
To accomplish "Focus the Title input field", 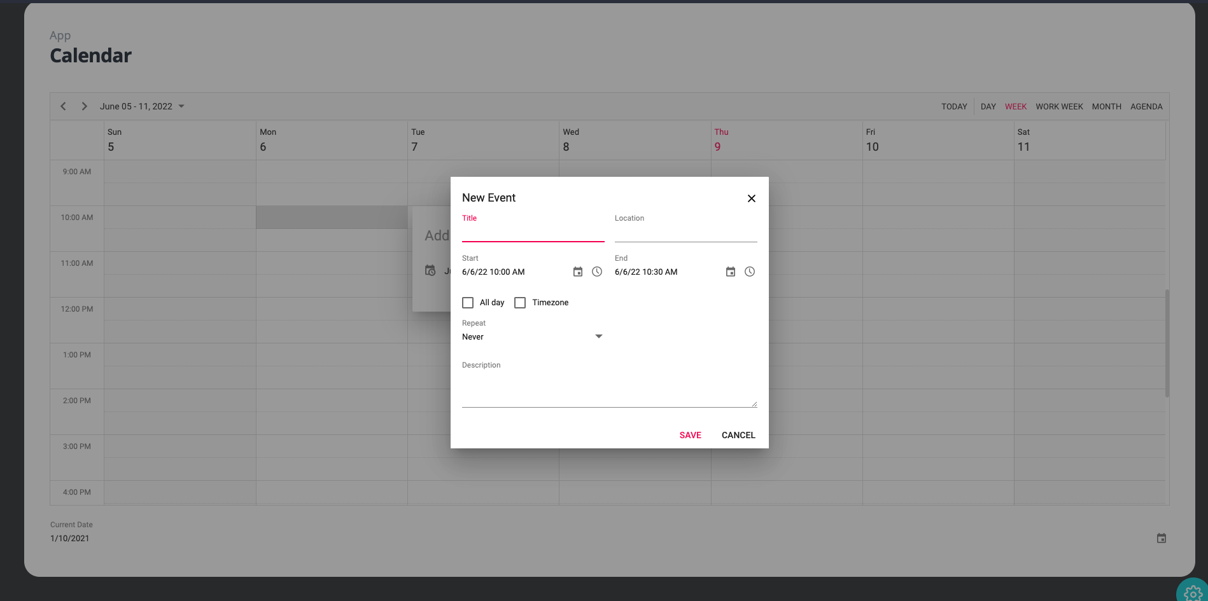I will pos(533,233).
